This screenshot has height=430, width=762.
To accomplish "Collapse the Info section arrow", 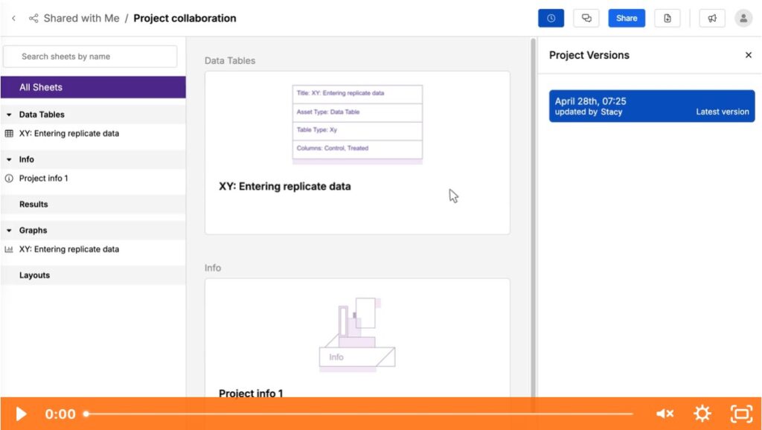I will point(9,159).
